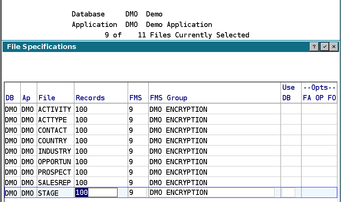Confirm with the checkmark button in File Specifications

click(324, 46)
